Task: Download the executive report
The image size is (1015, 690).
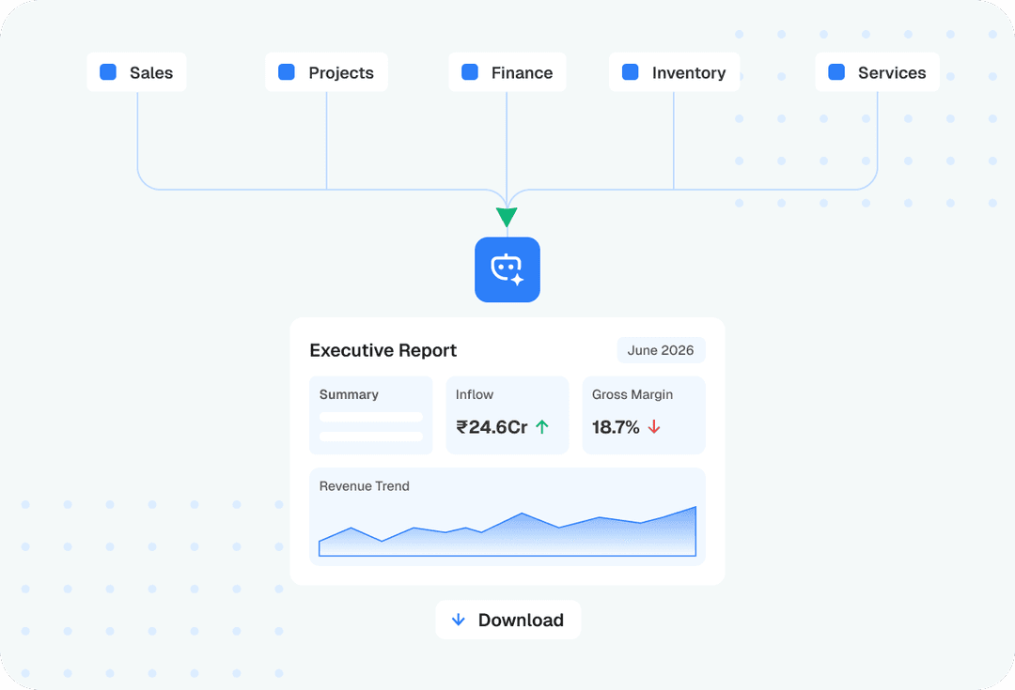Action: pos(508,620)
